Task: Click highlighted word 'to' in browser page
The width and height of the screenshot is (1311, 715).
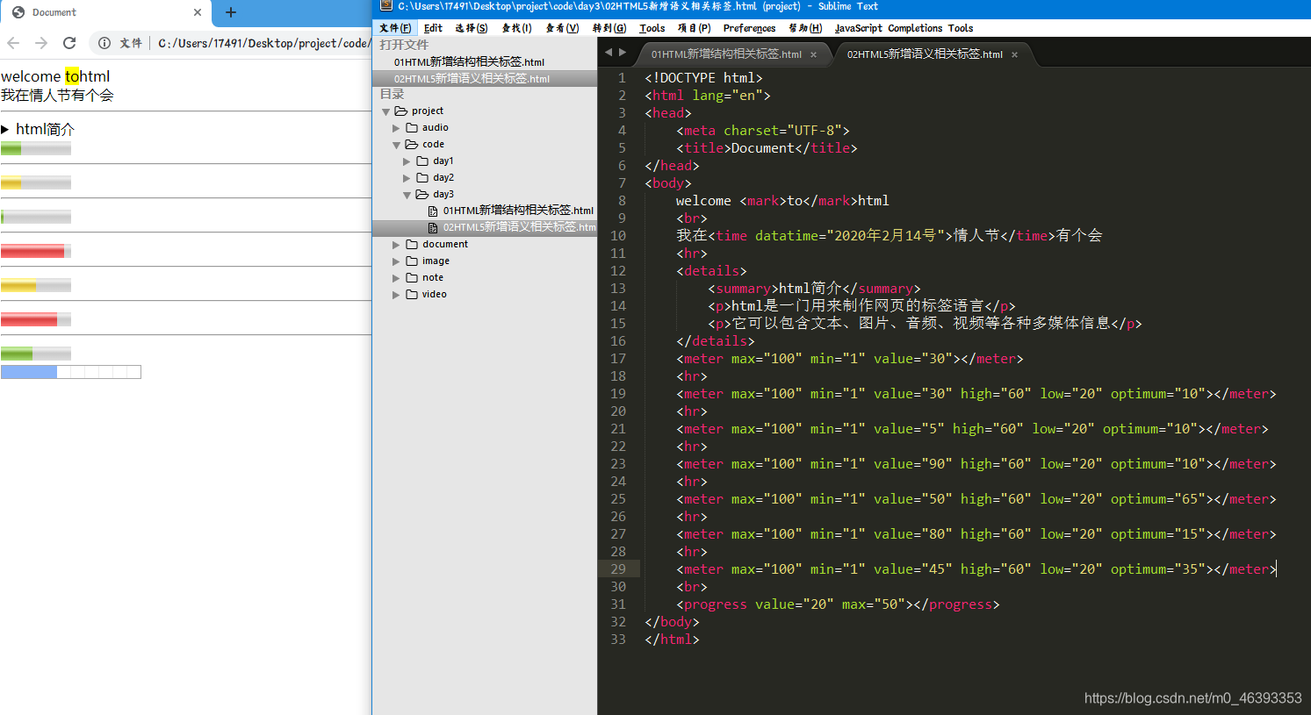Action: point(72,76)
